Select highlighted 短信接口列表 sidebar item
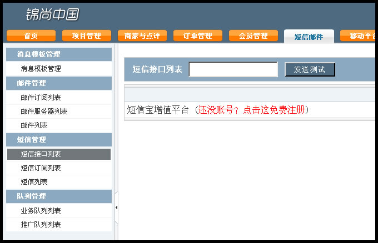The image size is (378, 243). click(x=59, y=154)
